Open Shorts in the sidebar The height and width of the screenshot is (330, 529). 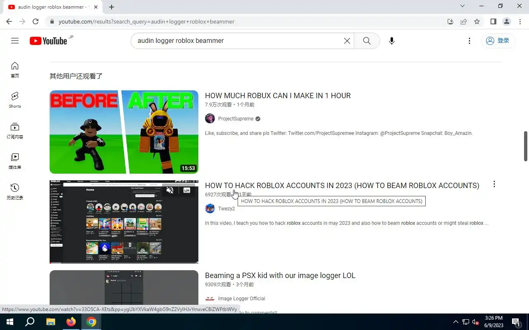tap(15, 100)
